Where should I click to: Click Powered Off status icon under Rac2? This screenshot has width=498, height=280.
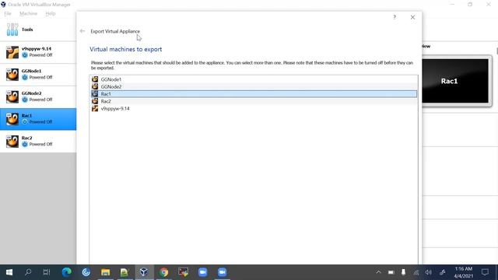pos(25,144)
